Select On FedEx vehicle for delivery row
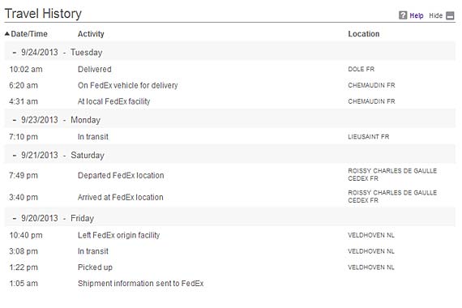This screenshot has width=462, height=308. [x=230, y=85]
